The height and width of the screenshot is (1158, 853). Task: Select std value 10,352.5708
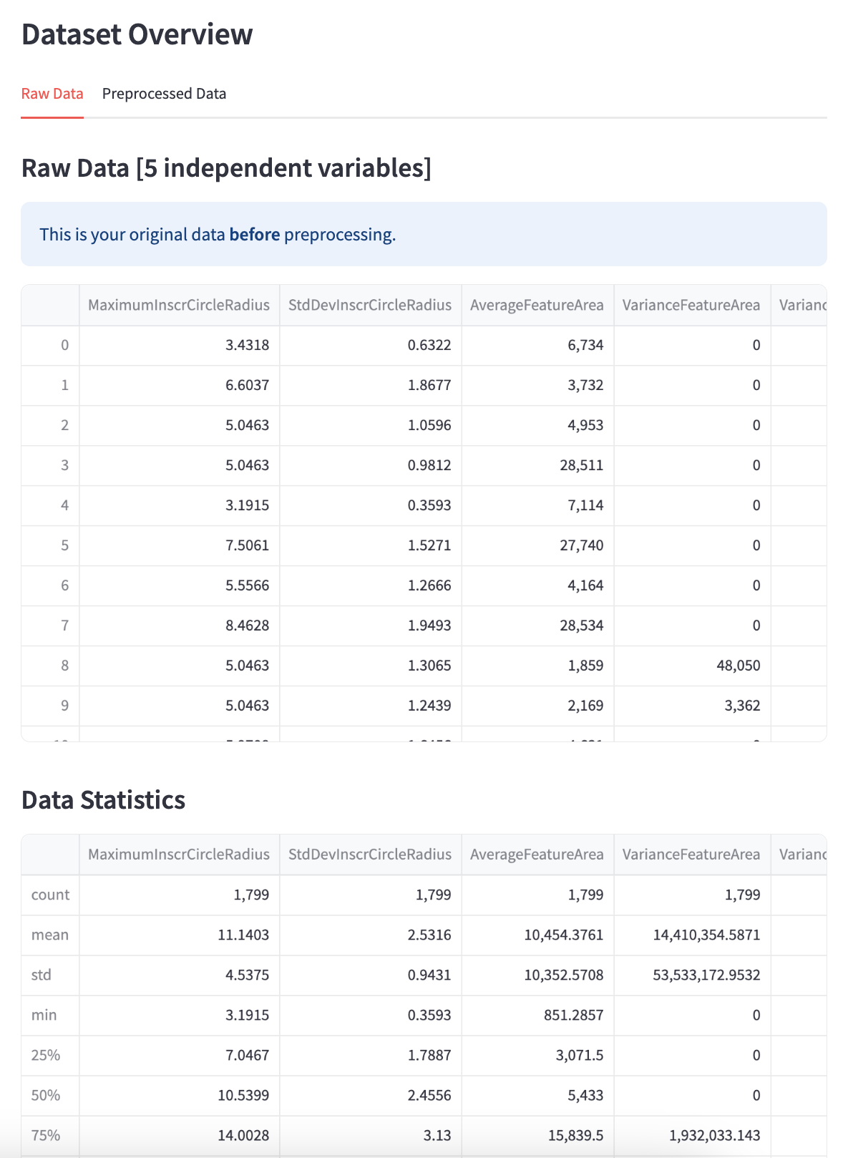[x=537, y=975]
